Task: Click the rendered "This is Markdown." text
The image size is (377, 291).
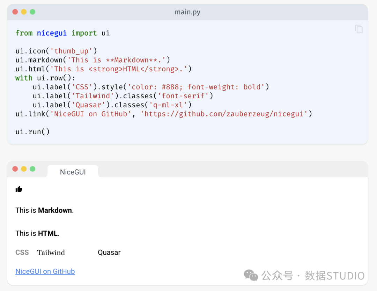Action: pos(44,210)
